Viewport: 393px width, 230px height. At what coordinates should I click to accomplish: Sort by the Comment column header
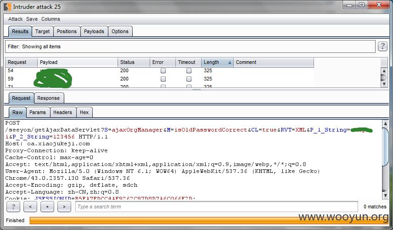[274, 62]
